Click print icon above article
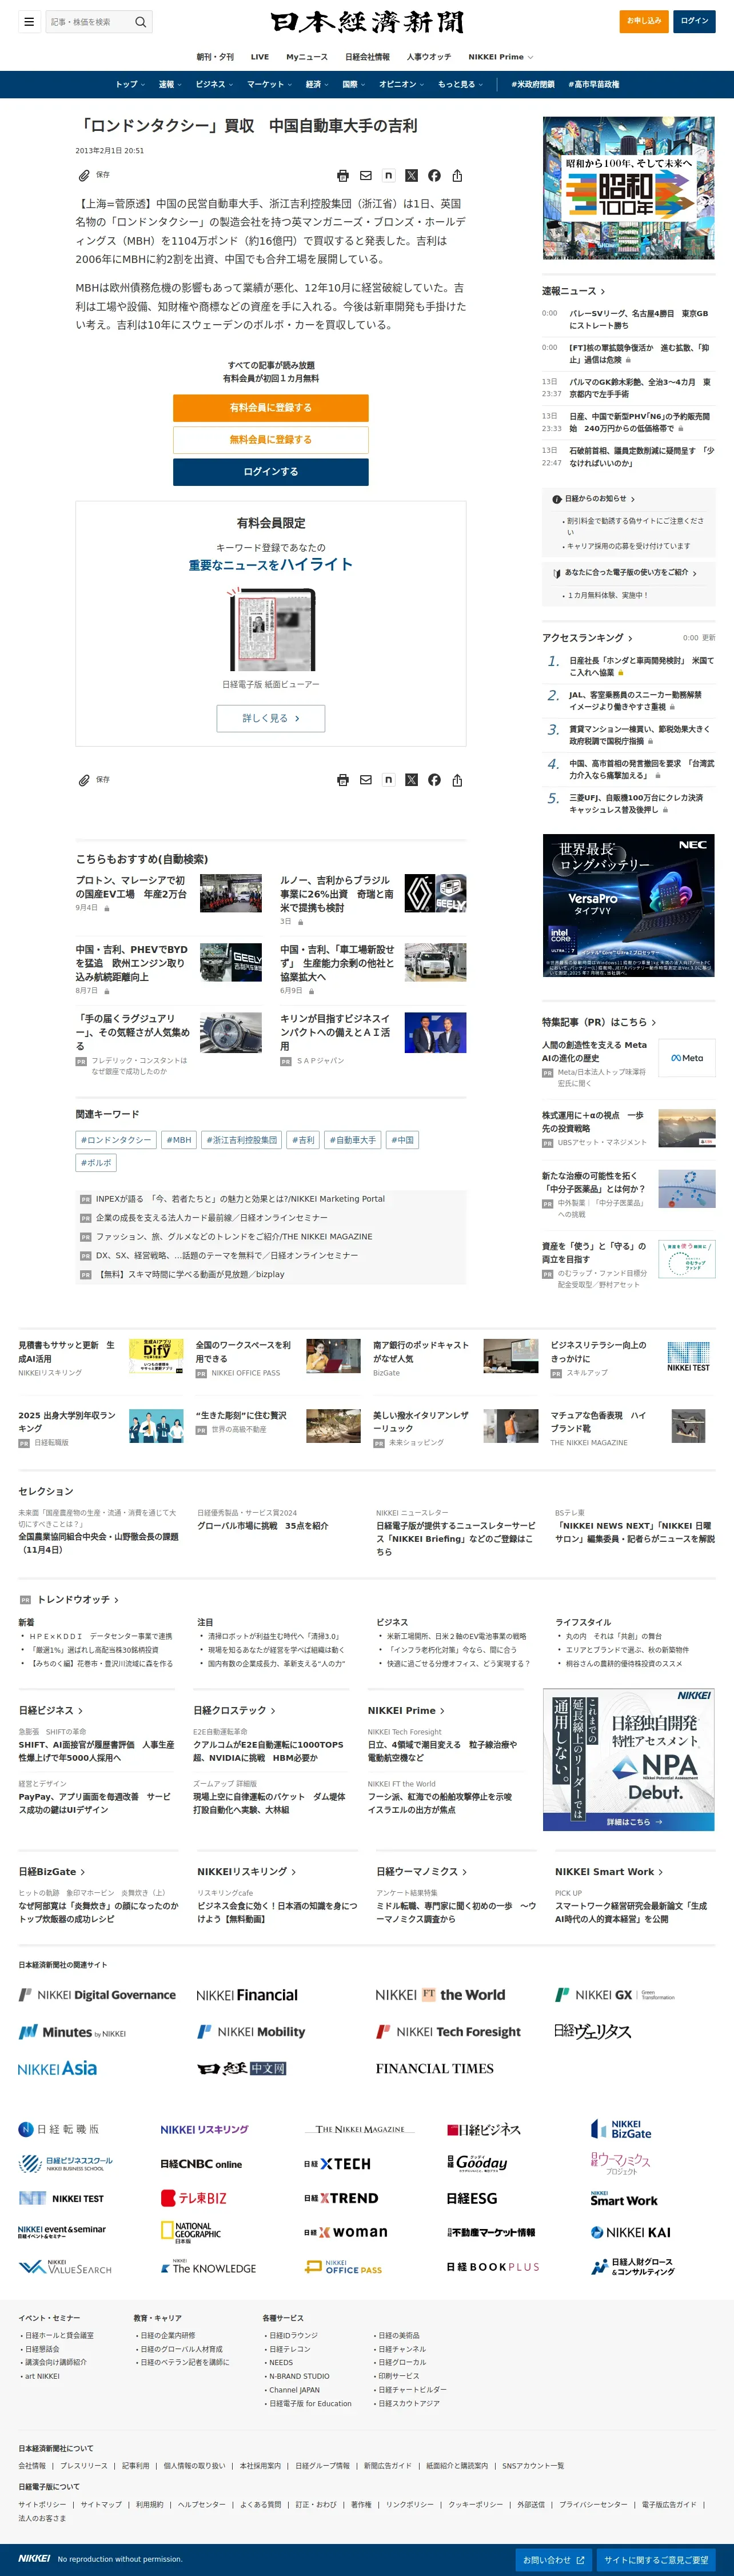734x2576 pixels. tap(343, 175)
